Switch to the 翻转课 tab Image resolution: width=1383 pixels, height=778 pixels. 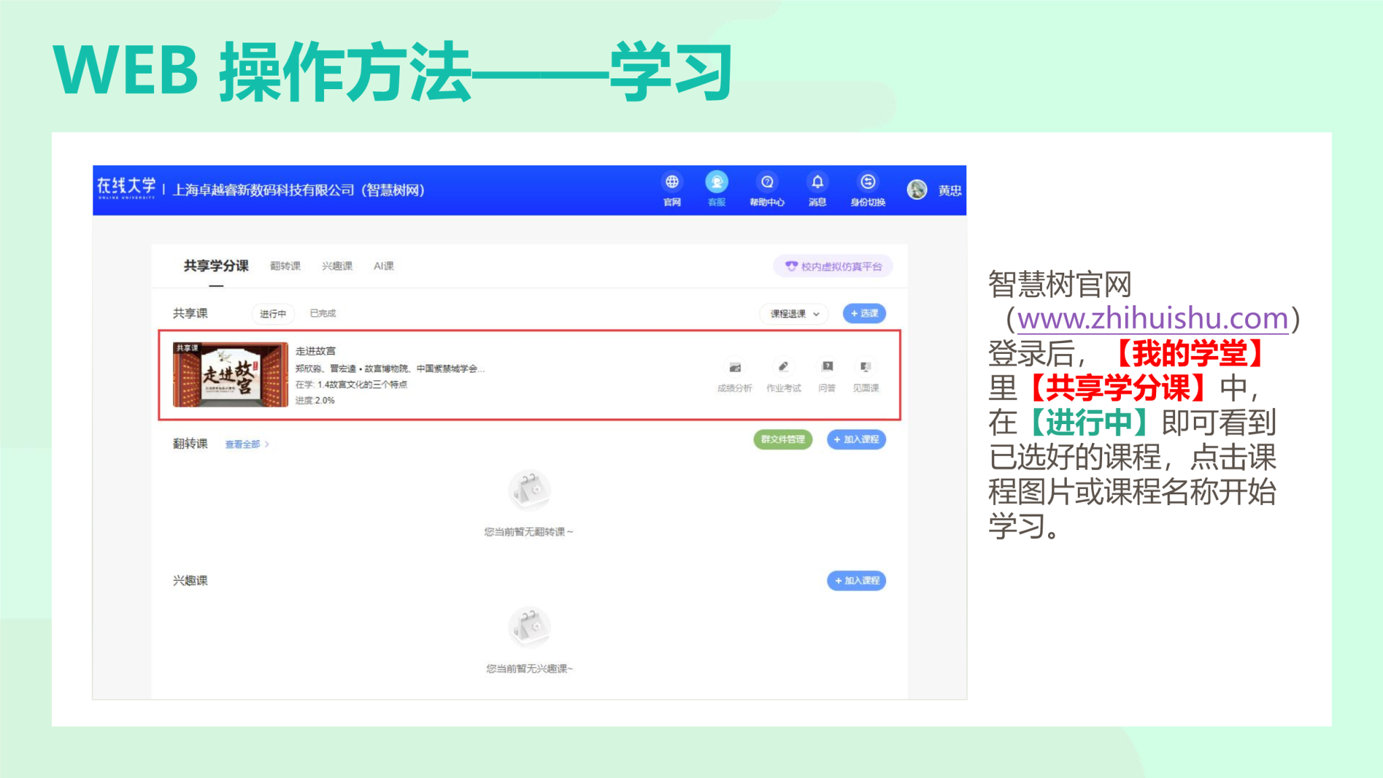(x=285, y=266)
